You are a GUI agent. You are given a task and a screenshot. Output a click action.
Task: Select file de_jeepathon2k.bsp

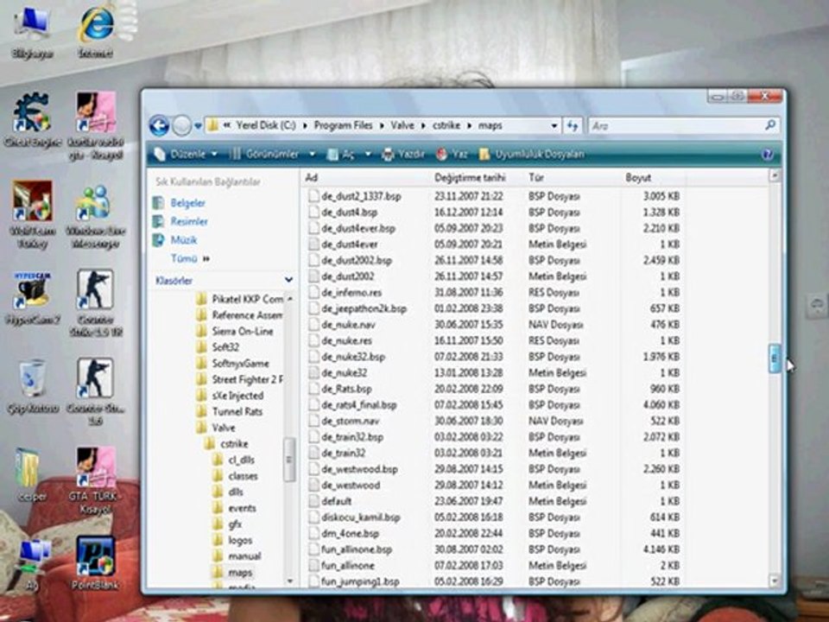[x=364, y=308]
